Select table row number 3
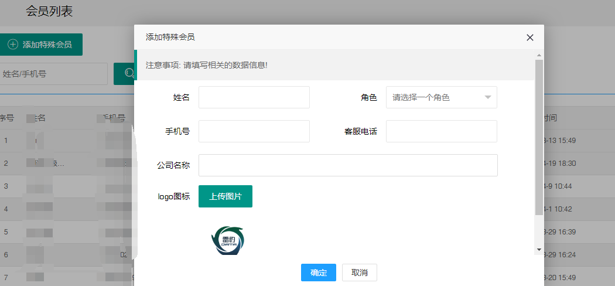The height and width of the screenshot is (286, 615). click(67, 186)
